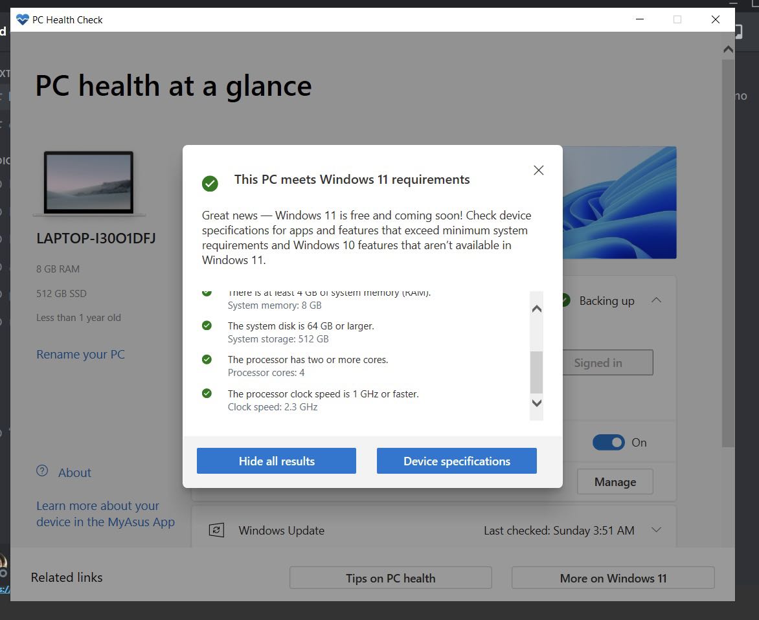Click check icon for processor cores result

pos(207,359)
